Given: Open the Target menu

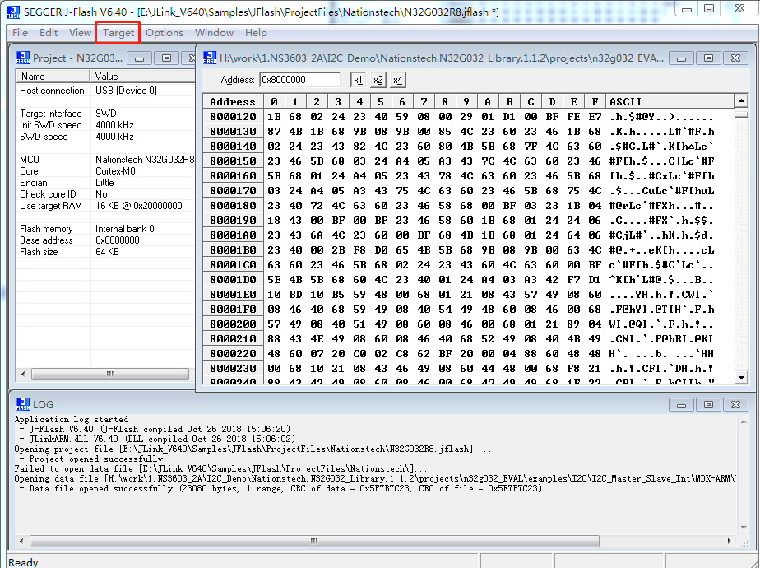Looking at the screenshot, I should click(118, 32).
